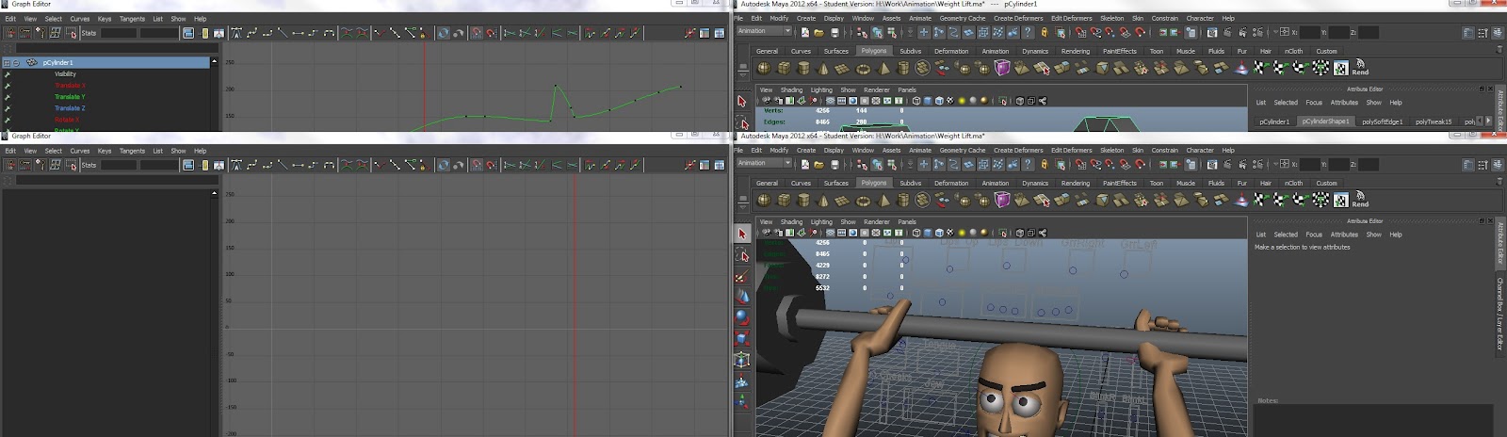Open Animate menu in bottom Maya window
The height and width of the screenshot is (437, 1507).
[x=920, y=150]
